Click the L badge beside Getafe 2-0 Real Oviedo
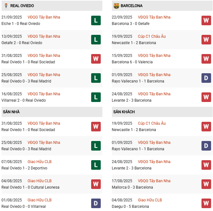213x211 pixels. pos(96,40)
